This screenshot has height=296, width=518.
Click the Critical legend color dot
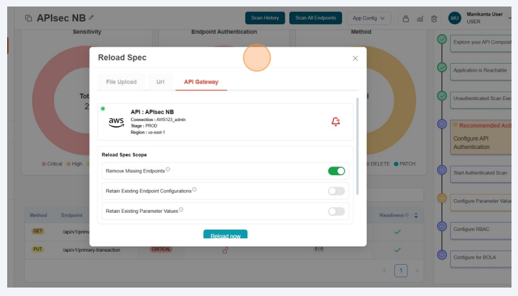coord(44,164)
